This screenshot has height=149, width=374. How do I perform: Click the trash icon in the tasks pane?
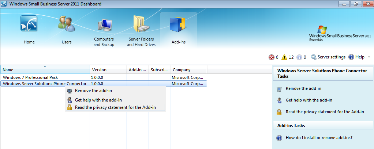coord(279,89)
